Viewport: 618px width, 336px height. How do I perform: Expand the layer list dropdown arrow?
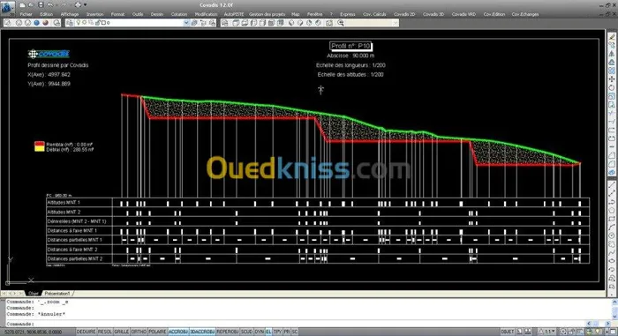pyautogui.click(x=186, y=23)
